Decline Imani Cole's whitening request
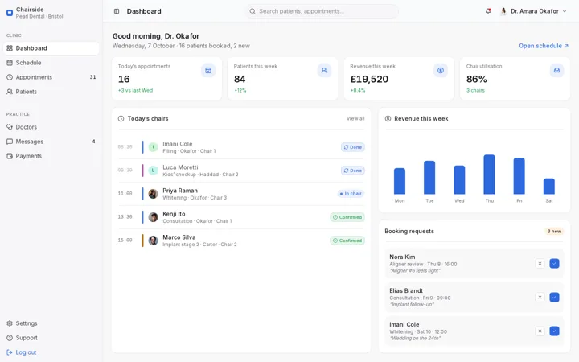 click(540, 331)
